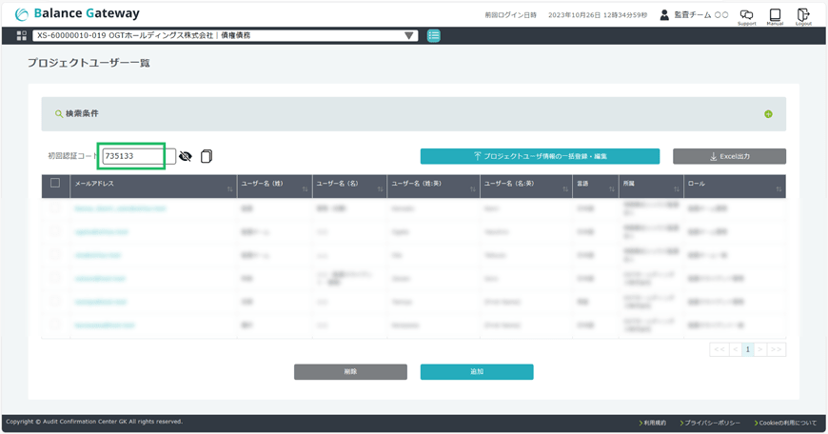Click the user profile icon
The width and height of the screenshot is (828, 434).
(664, 15)
